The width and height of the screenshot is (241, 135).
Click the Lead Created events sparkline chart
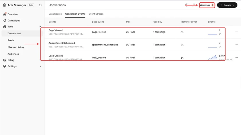pyautogui.click(x=212, y=57)
